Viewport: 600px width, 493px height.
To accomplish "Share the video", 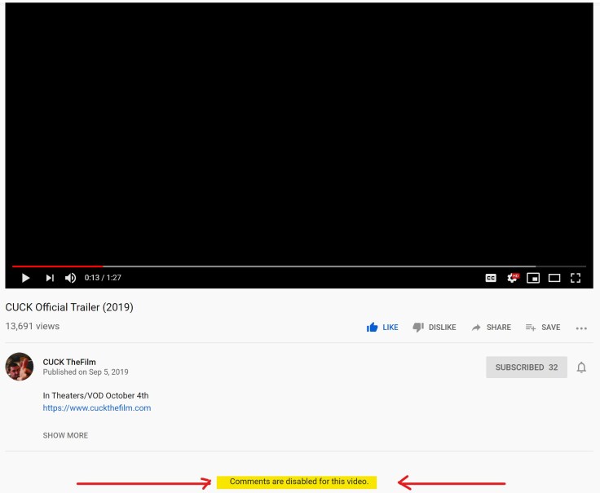I will (x=491, y=327).
